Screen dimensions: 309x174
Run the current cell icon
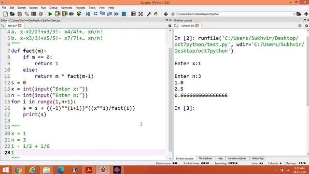[x=57, y=14]
